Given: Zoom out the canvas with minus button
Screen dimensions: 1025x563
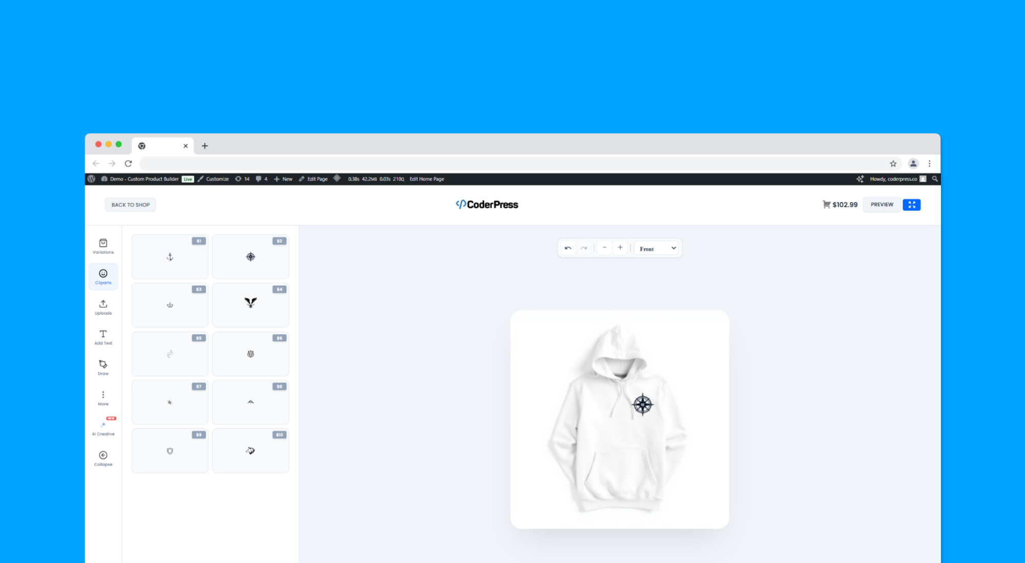Looking at the screenshot, I should (604, 248).
